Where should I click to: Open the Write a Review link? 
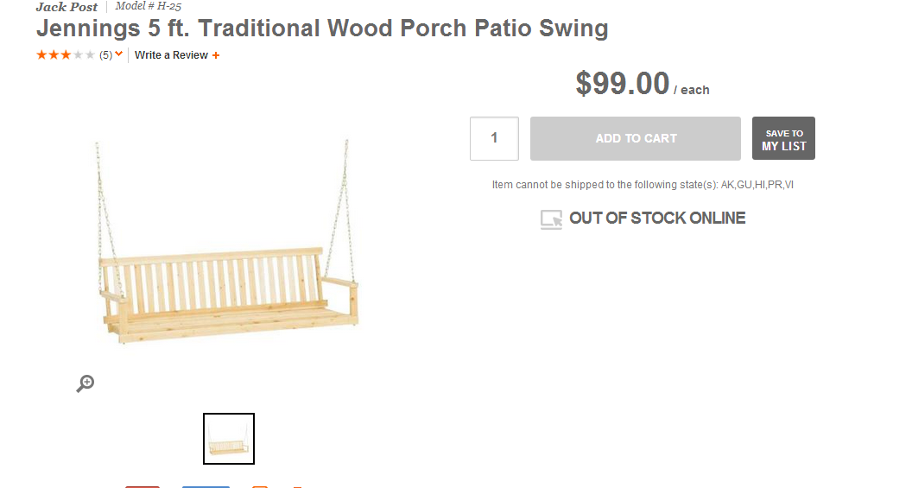pos(171,55)
